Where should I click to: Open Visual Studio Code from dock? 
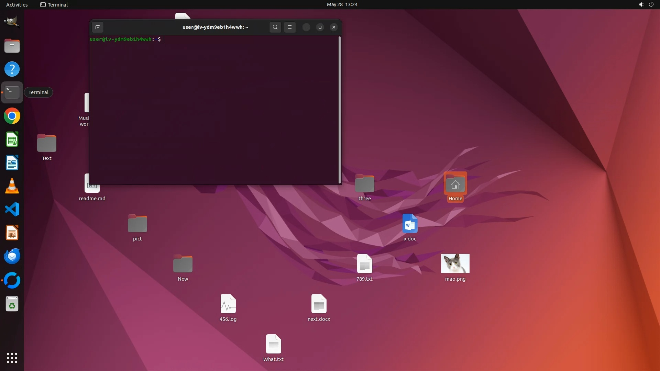[12, 210]
